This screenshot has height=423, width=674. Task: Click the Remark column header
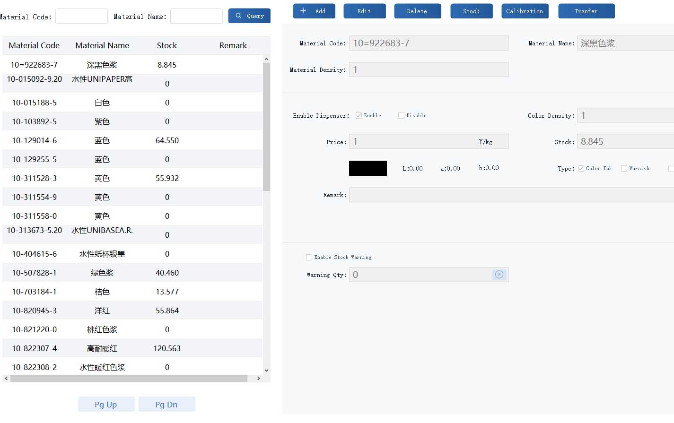233,45
